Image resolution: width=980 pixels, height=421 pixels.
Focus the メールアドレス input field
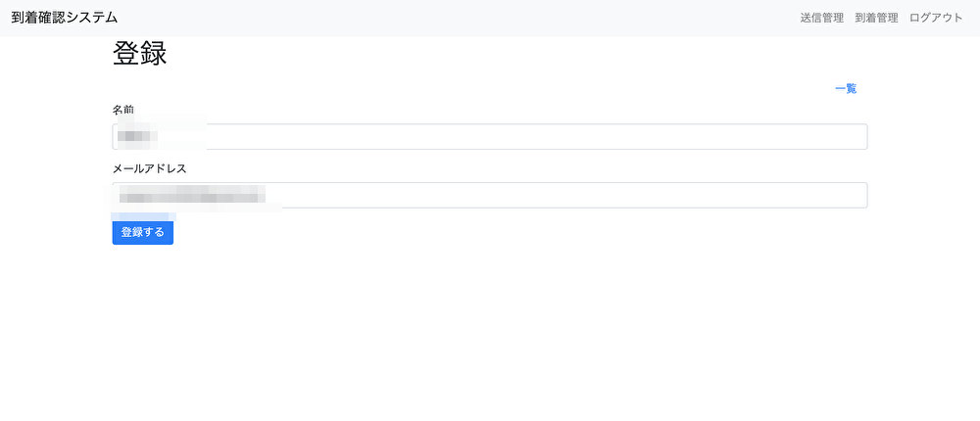click(490, 196)
